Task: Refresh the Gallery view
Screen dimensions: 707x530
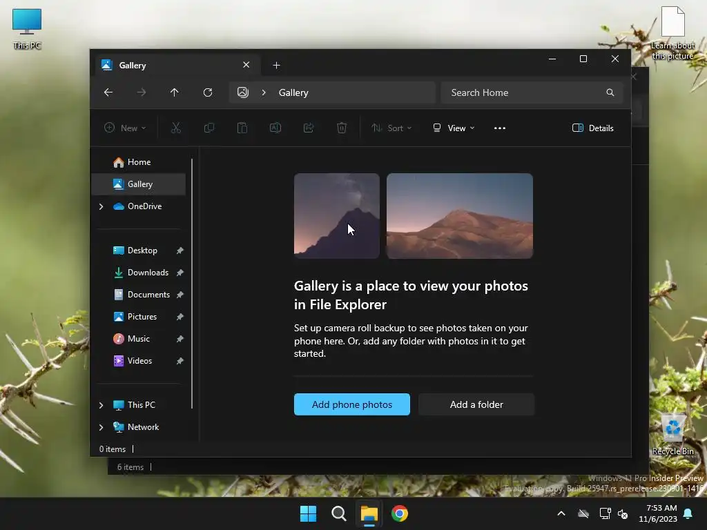Action: (x=208, y=92)
